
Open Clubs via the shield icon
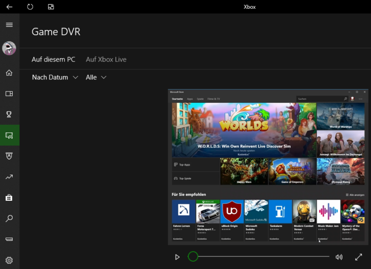pyautogui.click(x=10, y=156)
